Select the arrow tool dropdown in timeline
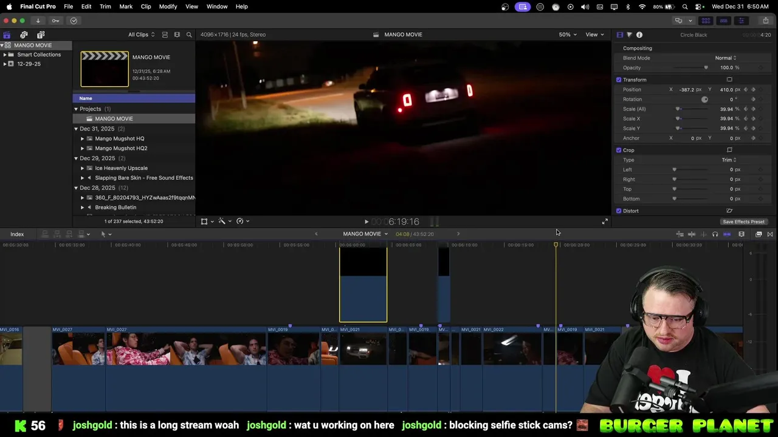 click(106, 234)
